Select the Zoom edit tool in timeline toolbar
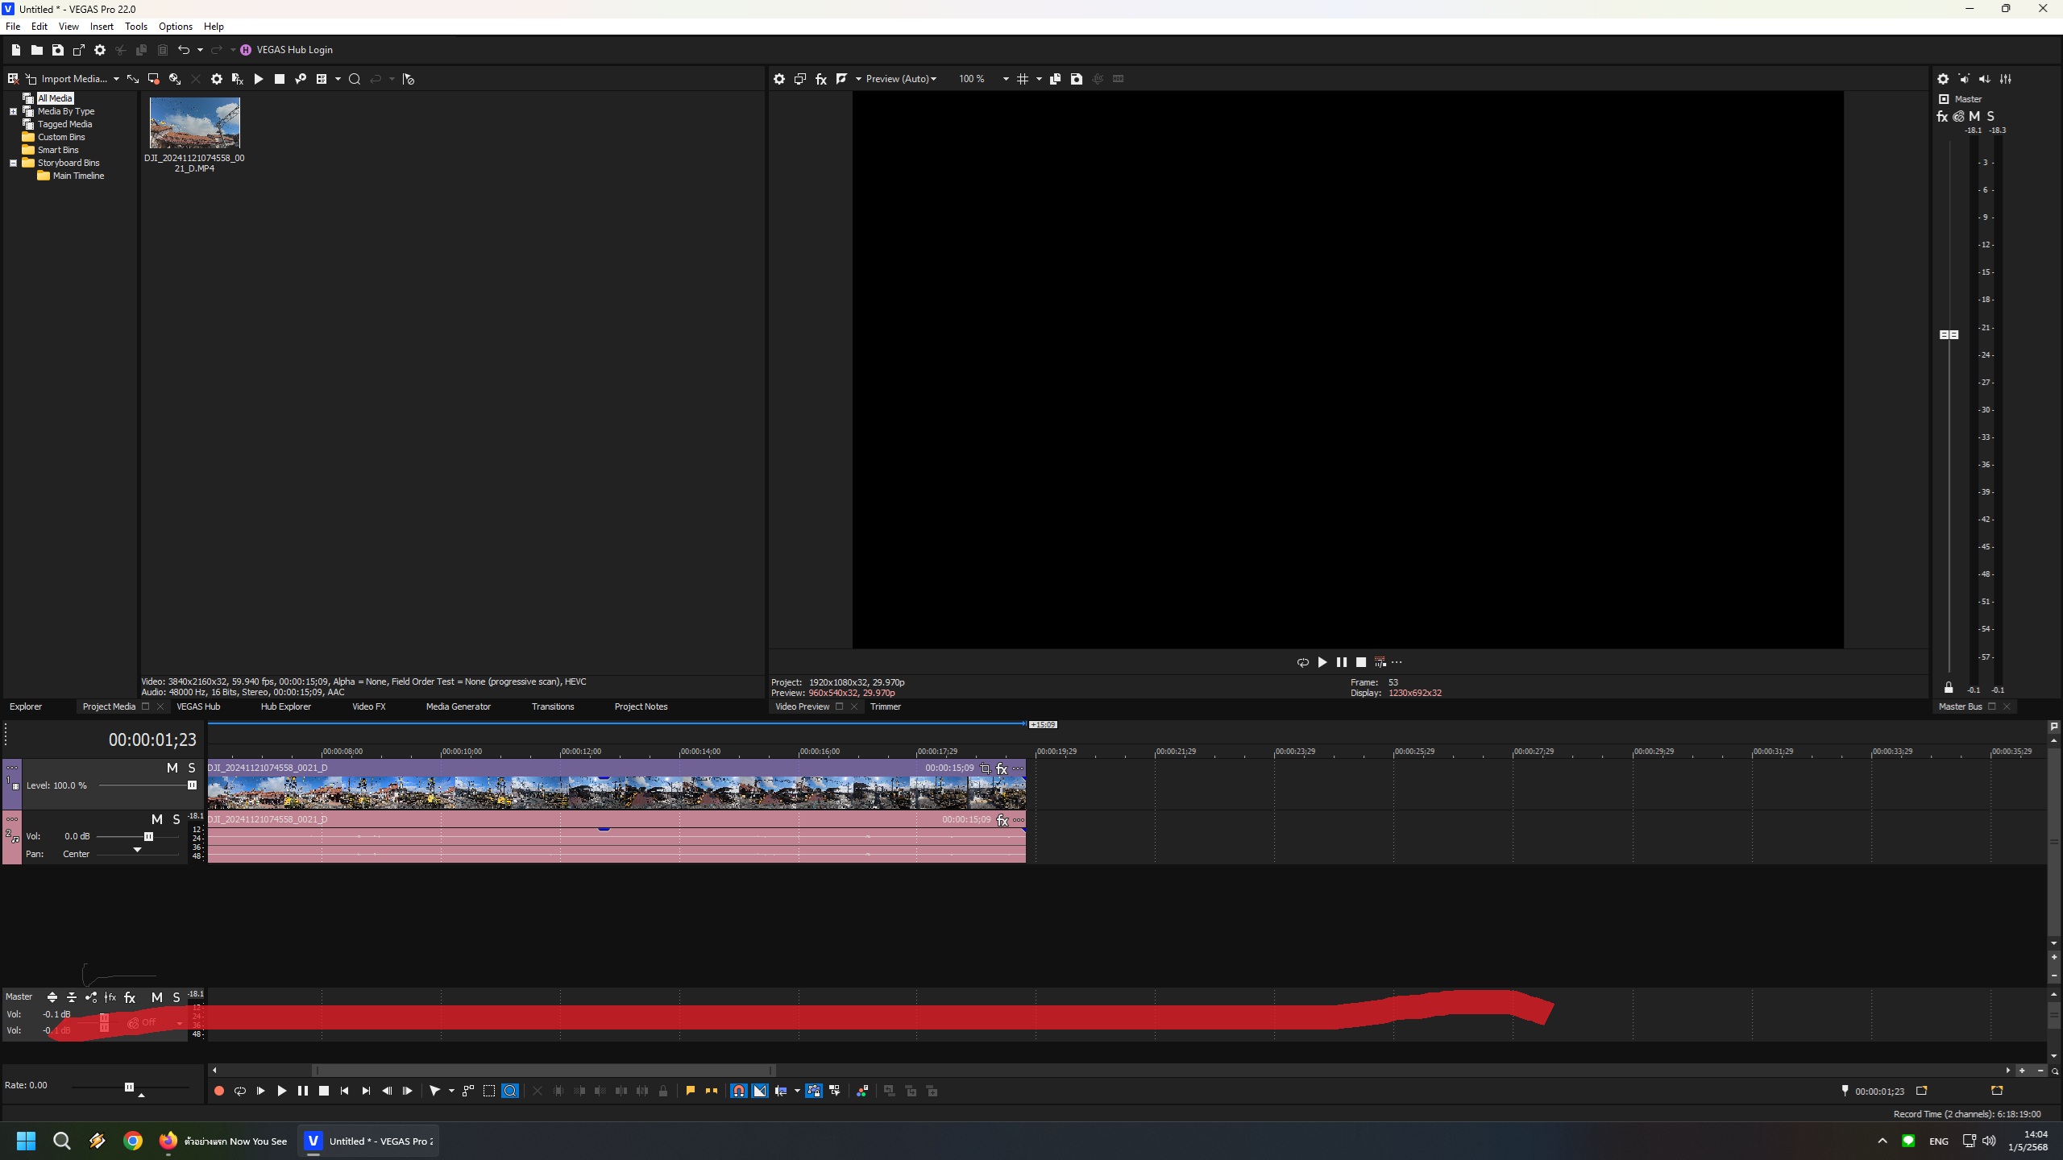 [510, 1091]
